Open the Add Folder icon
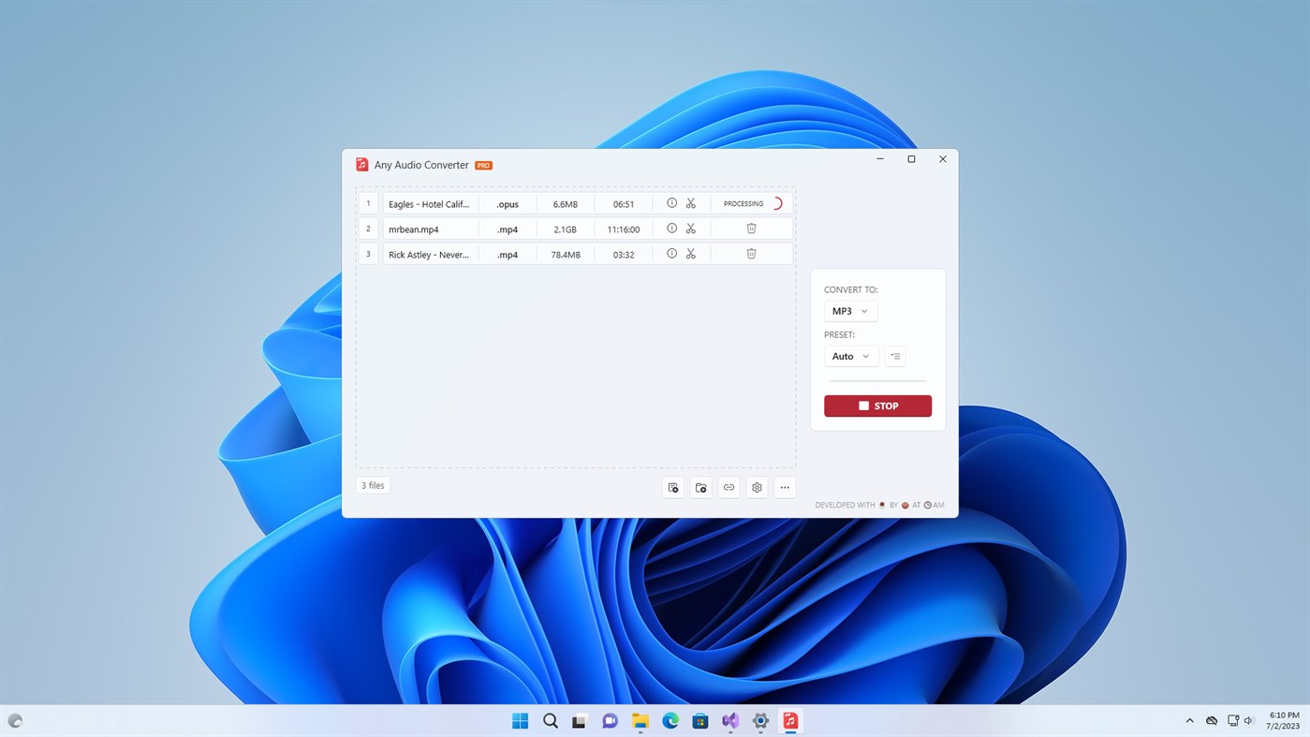This screenshot has width=1310, height=737. (700, 487)
